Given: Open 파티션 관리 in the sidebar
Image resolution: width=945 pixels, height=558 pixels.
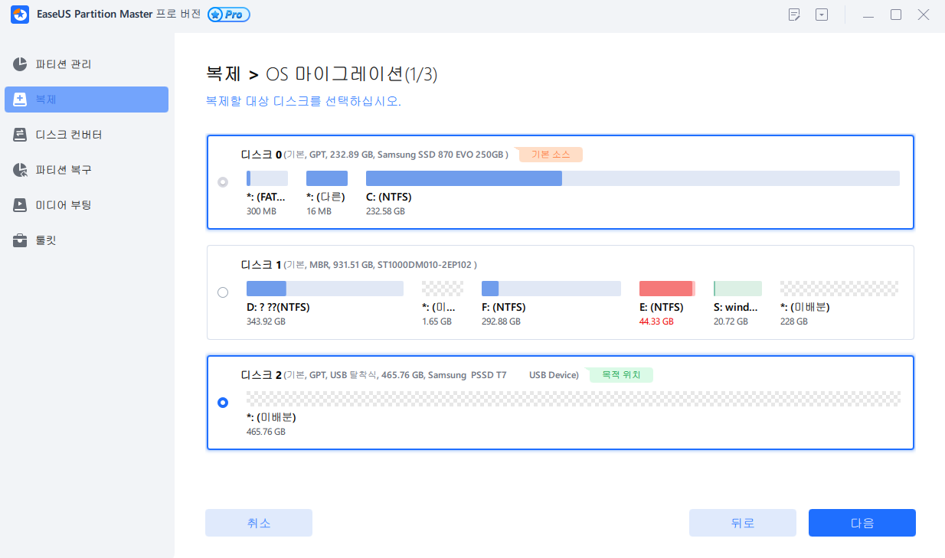Looking at the screenshot, I should click(87, 64).
